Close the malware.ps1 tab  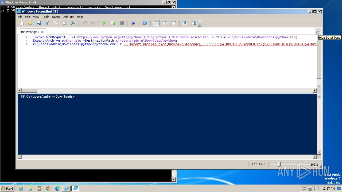(42, 32)
